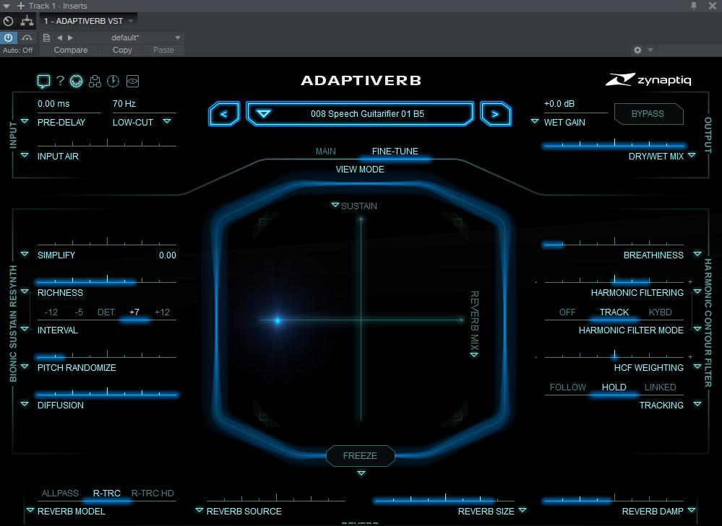The width and height of the screenshot is (722, 526).
Task: Go to next preset with right arrow button
Action: (x=496, y=113)
